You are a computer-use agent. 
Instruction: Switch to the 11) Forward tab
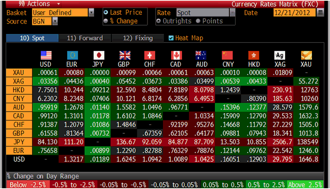[85, 38]
